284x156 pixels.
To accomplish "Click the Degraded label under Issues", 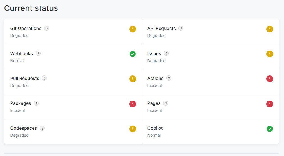I will [156, 61].
